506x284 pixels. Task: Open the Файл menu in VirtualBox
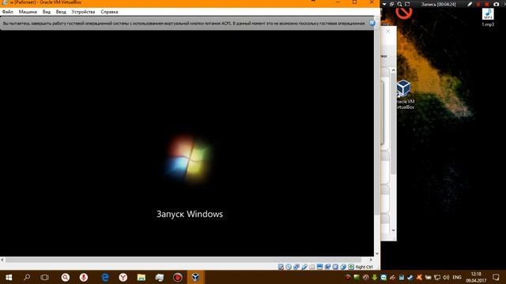[7, 12]
